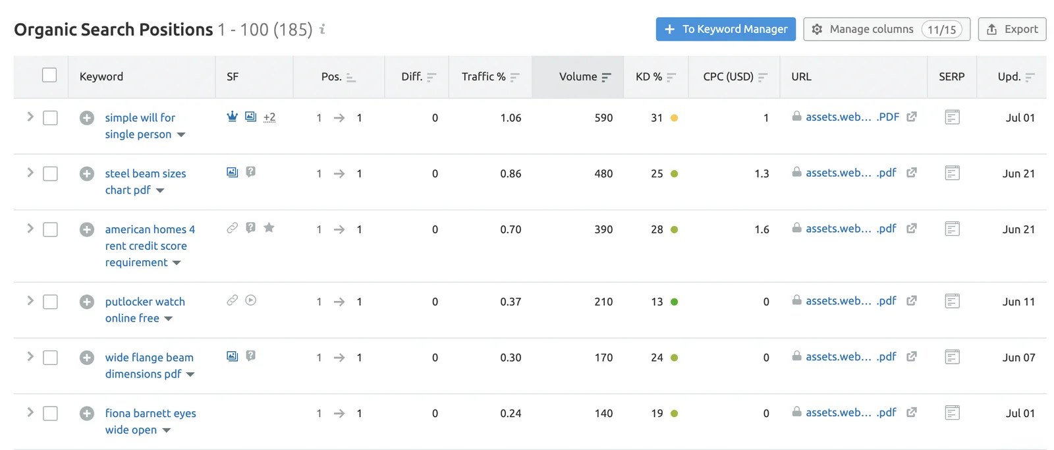Click the To Keyword Manager button
This screenshot has height=450, width=1054.
[725, 29]
